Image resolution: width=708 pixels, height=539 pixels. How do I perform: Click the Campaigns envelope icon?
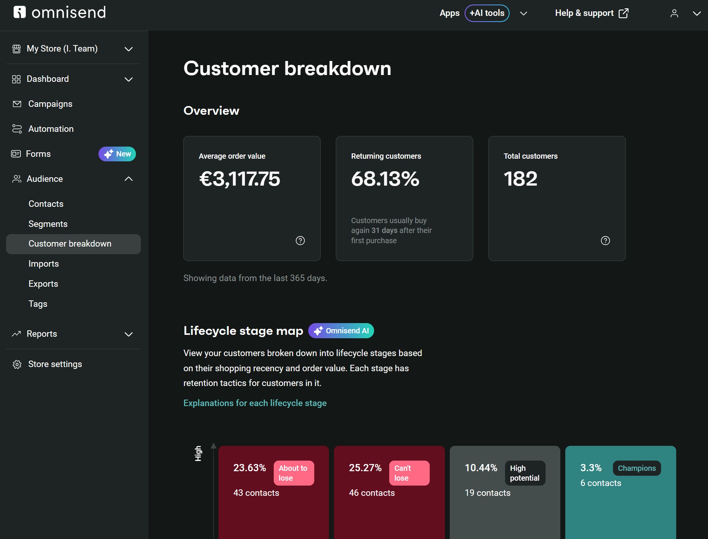pos(17,104)
